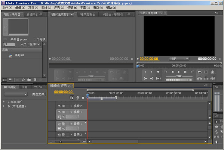
Task: Toggle the eye on the 视频 1 track
Action: coord(59,112)
